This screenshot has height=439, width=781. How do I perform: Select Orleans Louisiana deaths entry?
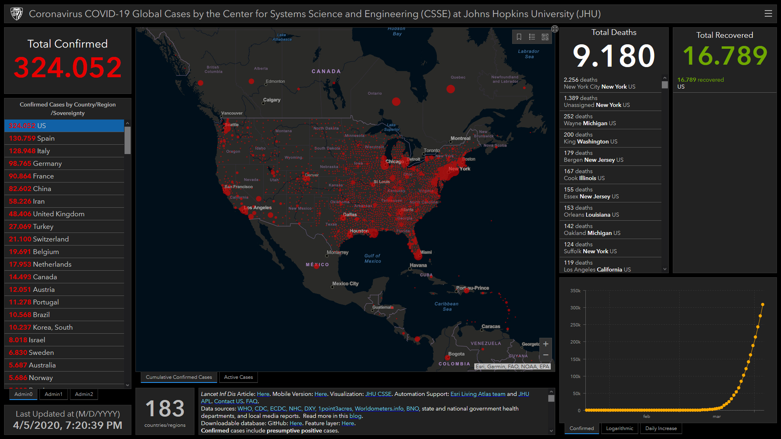coord(611,211)
